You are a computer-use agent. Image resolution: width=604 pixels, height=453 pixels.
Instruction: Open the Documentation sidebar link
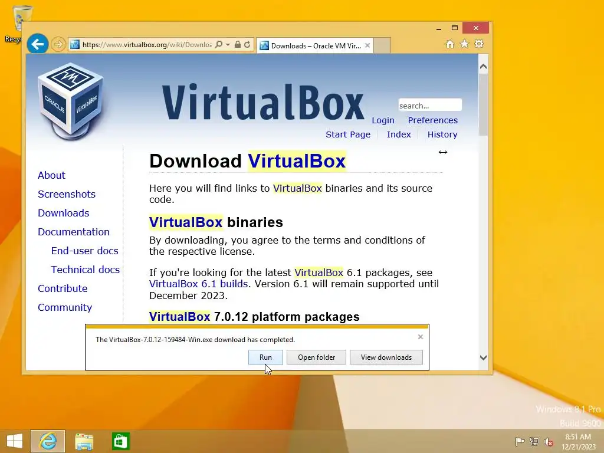[74, 232]
